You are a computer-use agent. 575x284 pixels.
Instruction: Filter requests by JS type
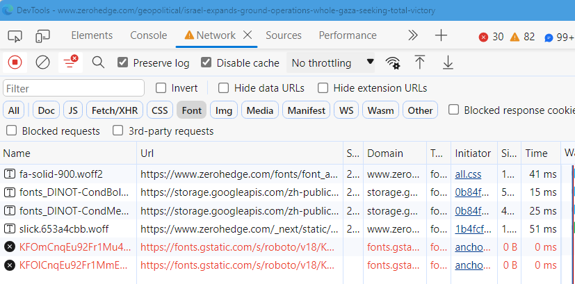73,110
